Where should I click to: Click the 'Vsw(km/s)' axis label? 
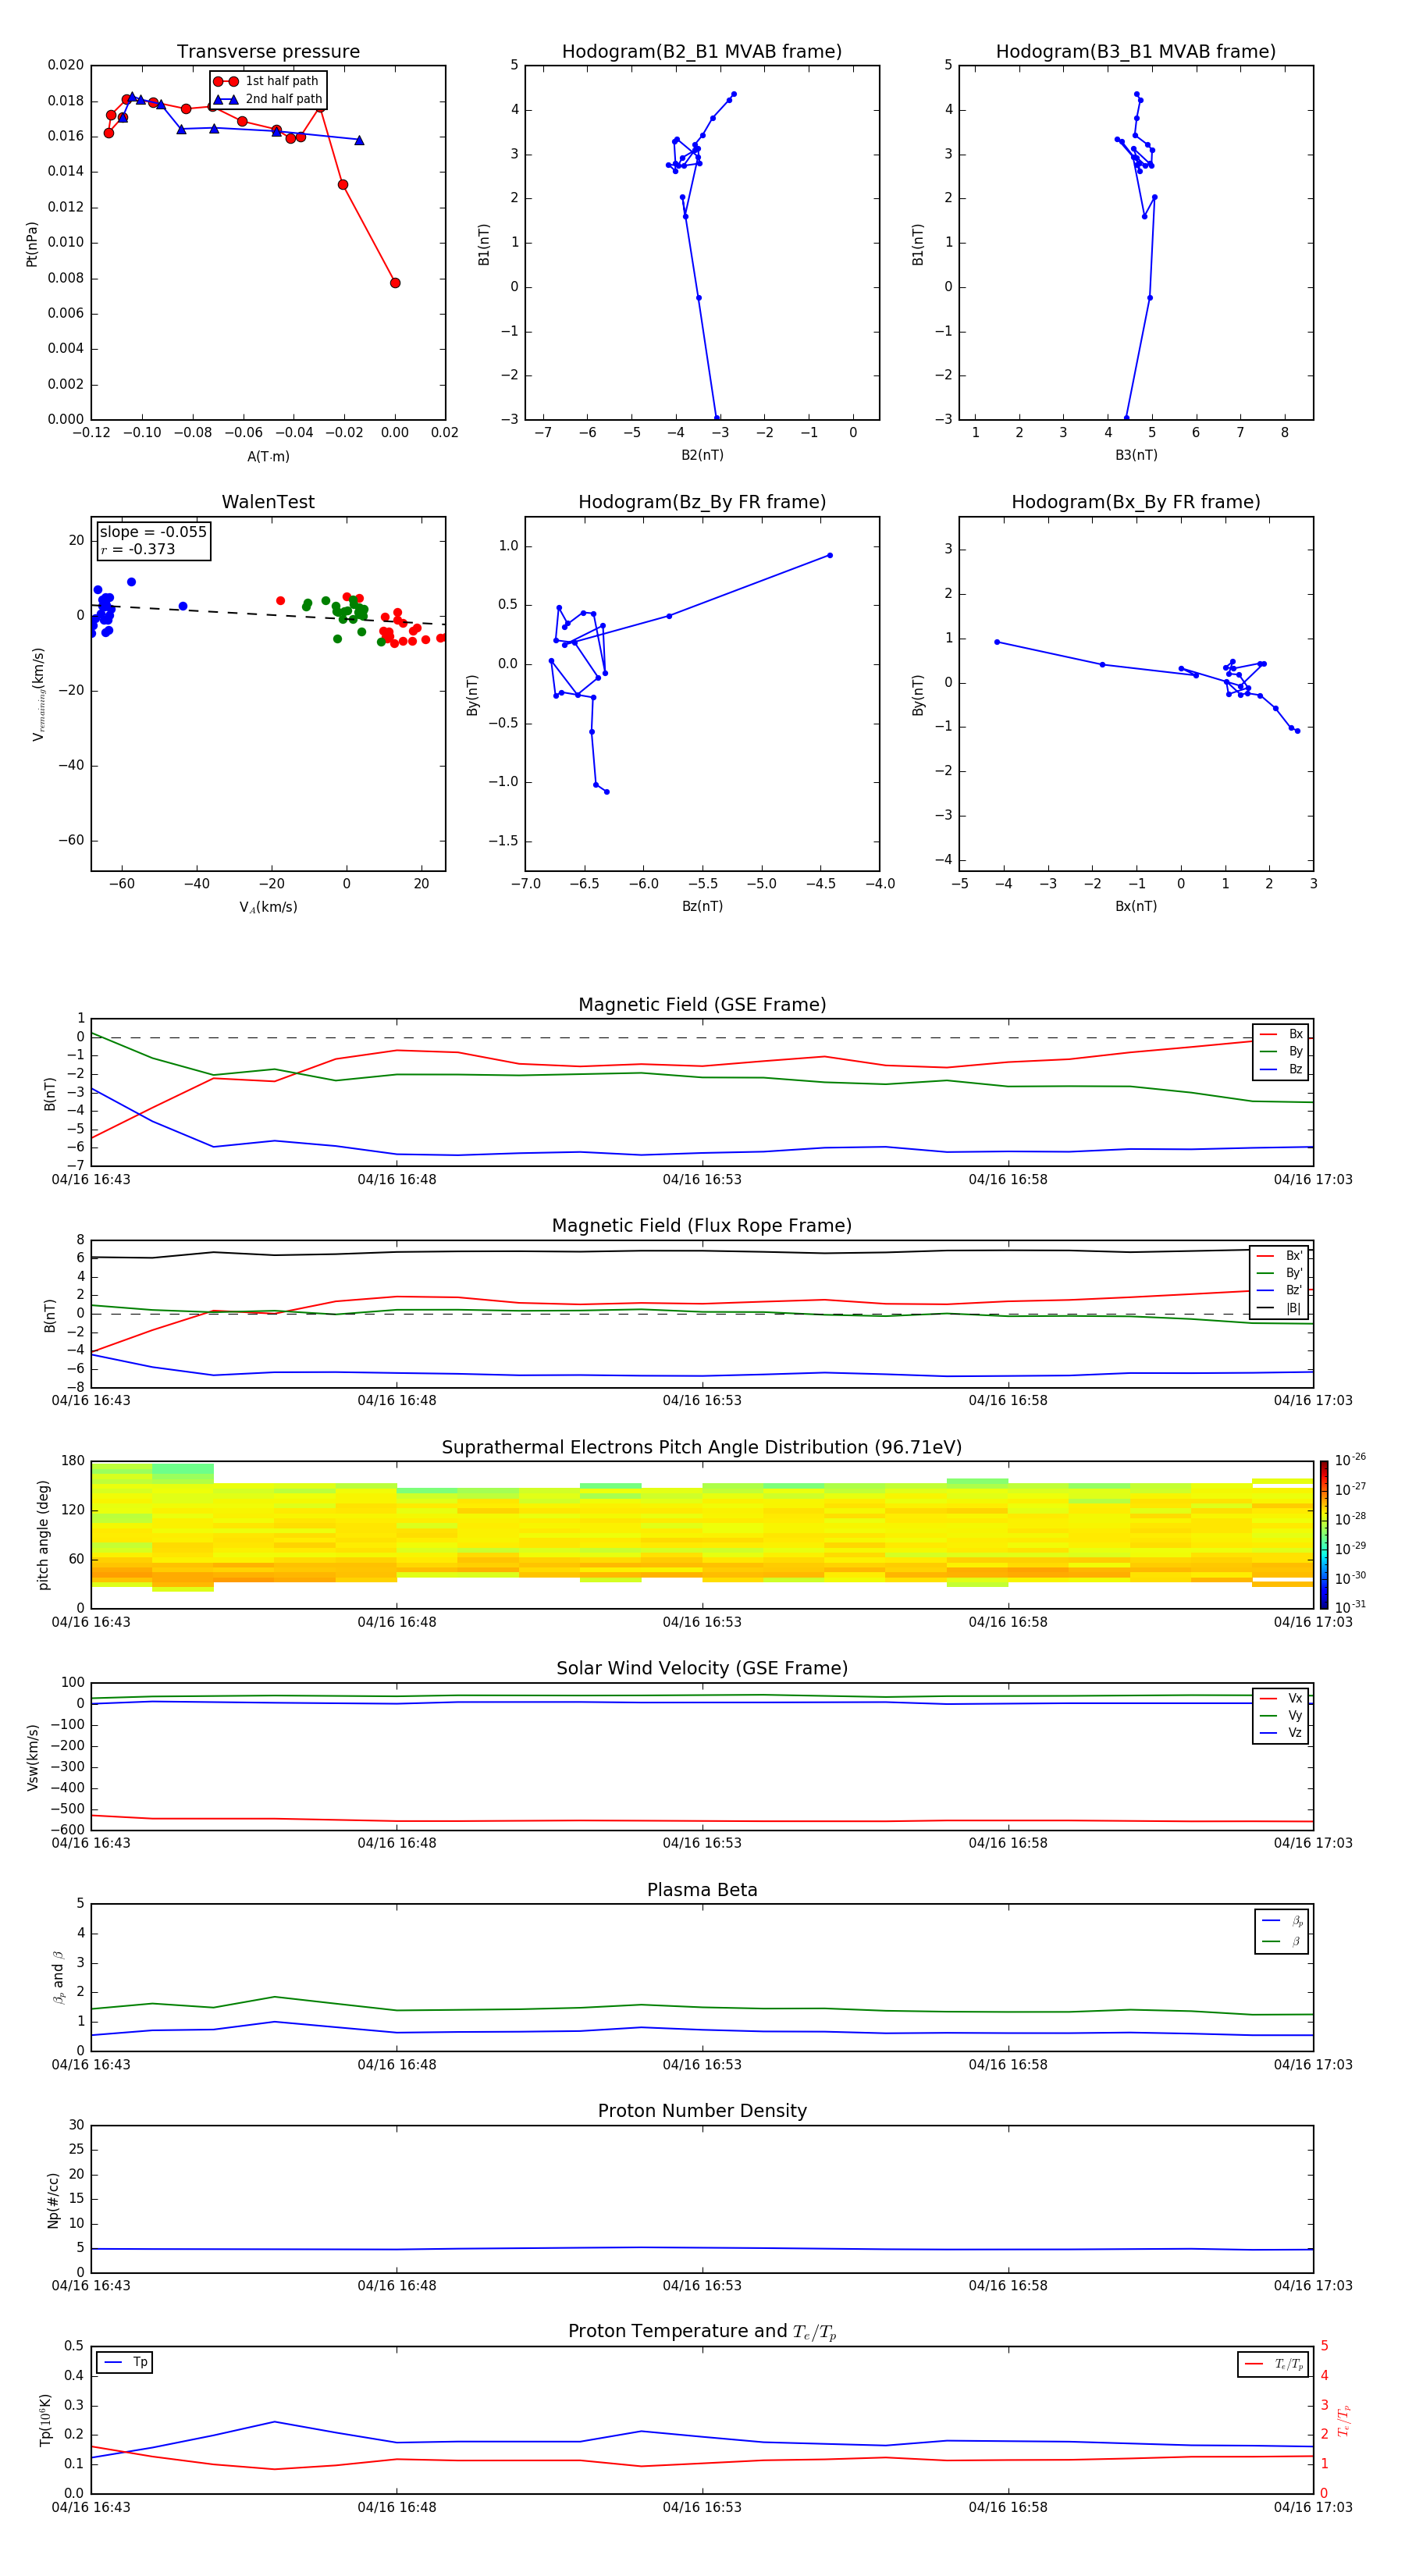(x=33, y=1757)
